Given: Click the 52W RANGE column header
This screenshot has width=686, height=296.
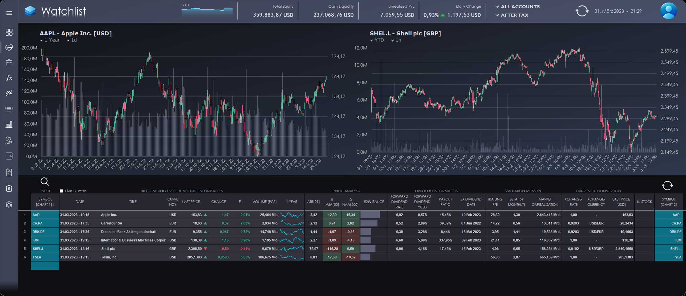Looking at the screenshot, I should click(374, 202).
